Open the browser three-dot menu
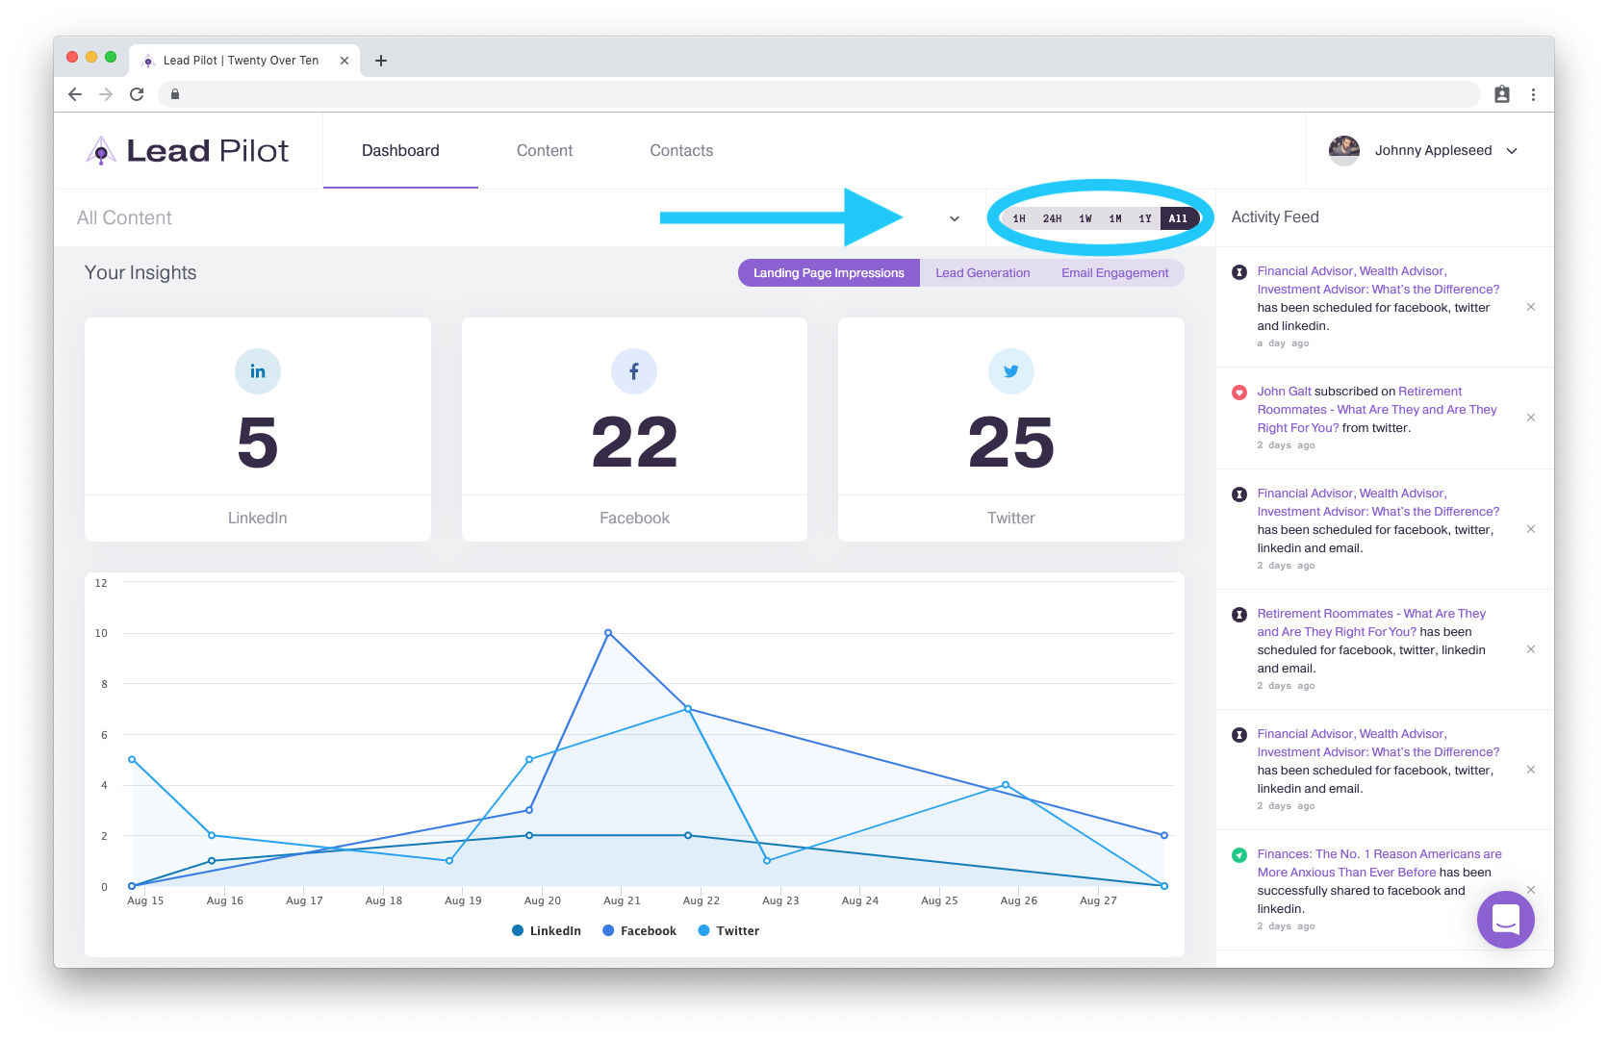 coord(1533,94)
